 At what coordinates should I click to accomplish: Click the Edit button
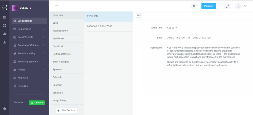139,15
